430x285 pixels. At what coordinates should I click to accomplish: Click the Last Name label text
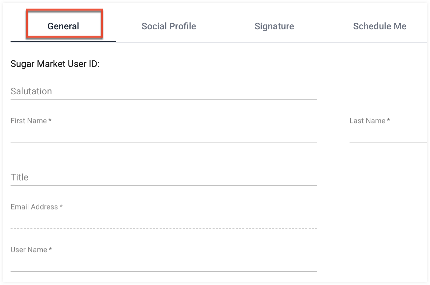coord(367,121)
